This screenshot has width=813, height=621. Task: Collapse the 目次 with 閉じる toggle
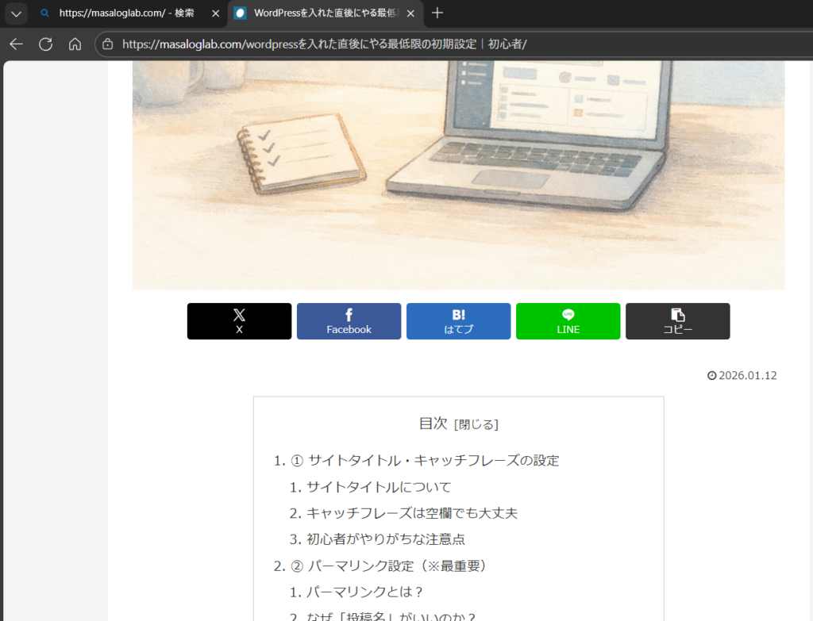pos(476,424)
